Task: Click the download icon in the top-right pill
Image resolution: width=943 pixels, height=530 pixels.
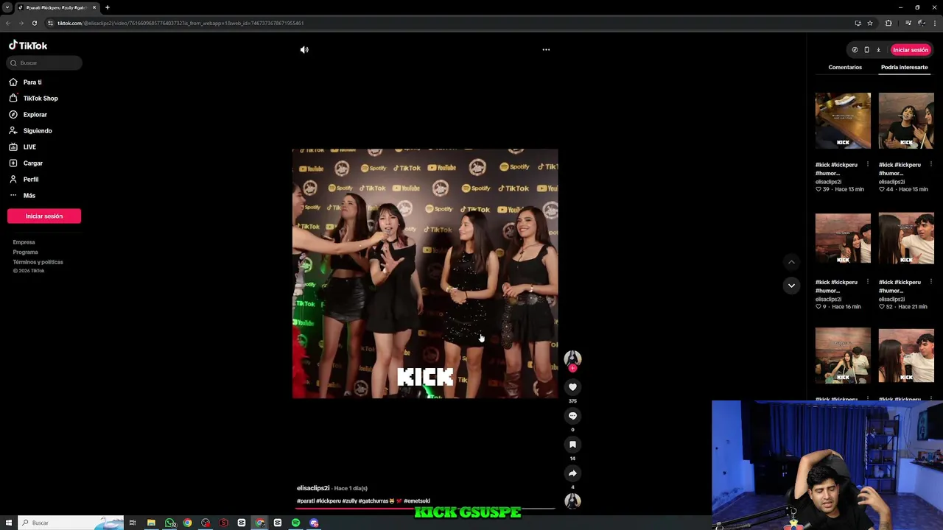Action: pos(878,49)
